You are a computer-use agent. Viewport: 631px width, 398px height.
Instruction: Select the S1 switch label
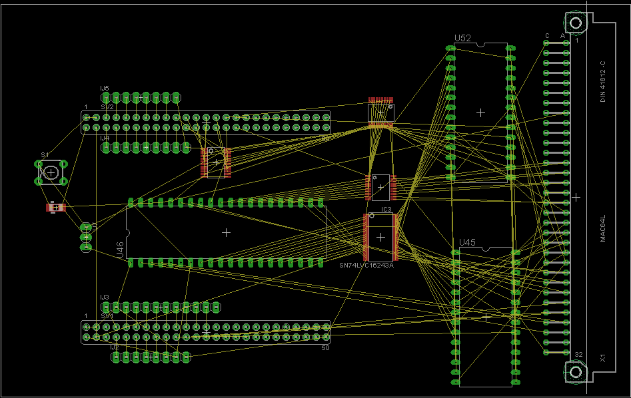(x=45, y=155)
